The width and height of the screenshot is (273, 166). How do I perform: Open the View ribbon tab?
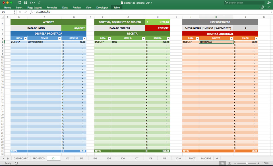89,7
